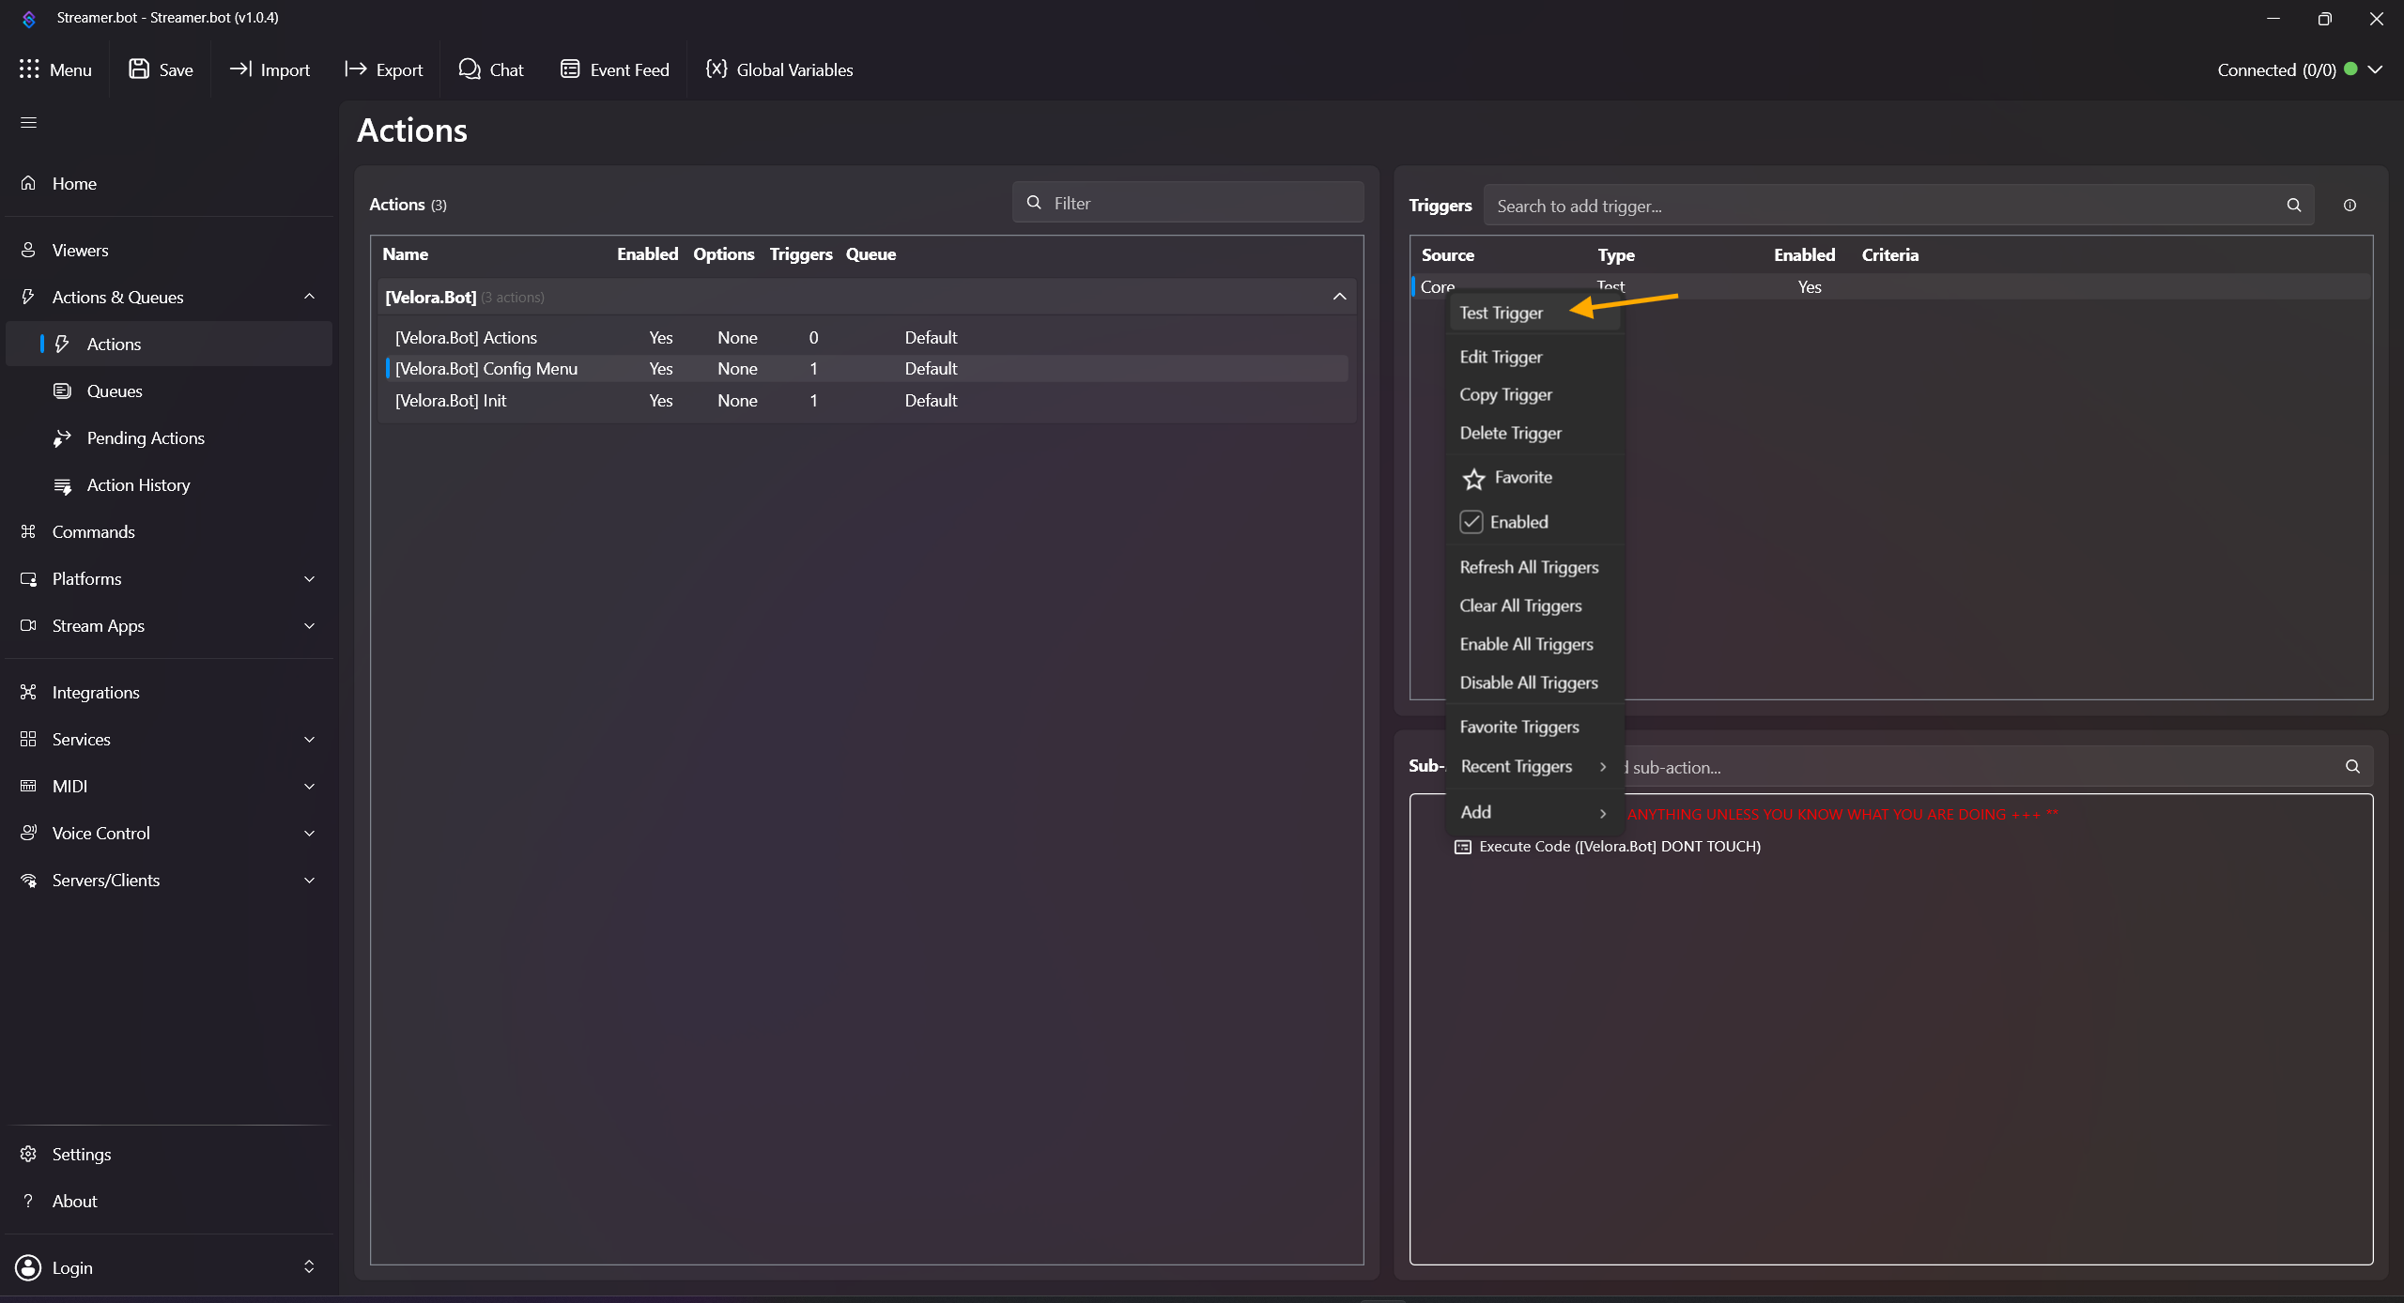The height and width of the screenshot is (1303, 2404).
Task: Go to the Settings page
Action: (x=81, y=1154)
